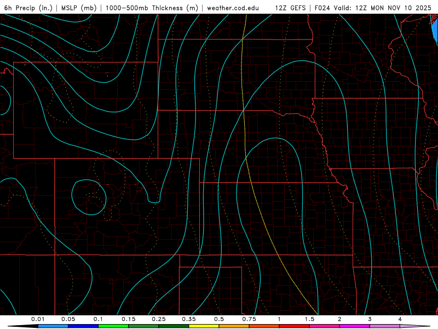Click the red 1–1.5 color swatch
The height and width of the screenshot is (329, 438).
point(295,326)
